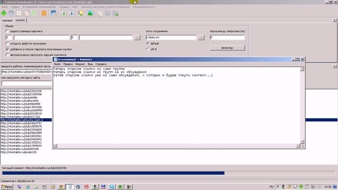
Task: Select the link ending in prado120
Action: point(19,152)
